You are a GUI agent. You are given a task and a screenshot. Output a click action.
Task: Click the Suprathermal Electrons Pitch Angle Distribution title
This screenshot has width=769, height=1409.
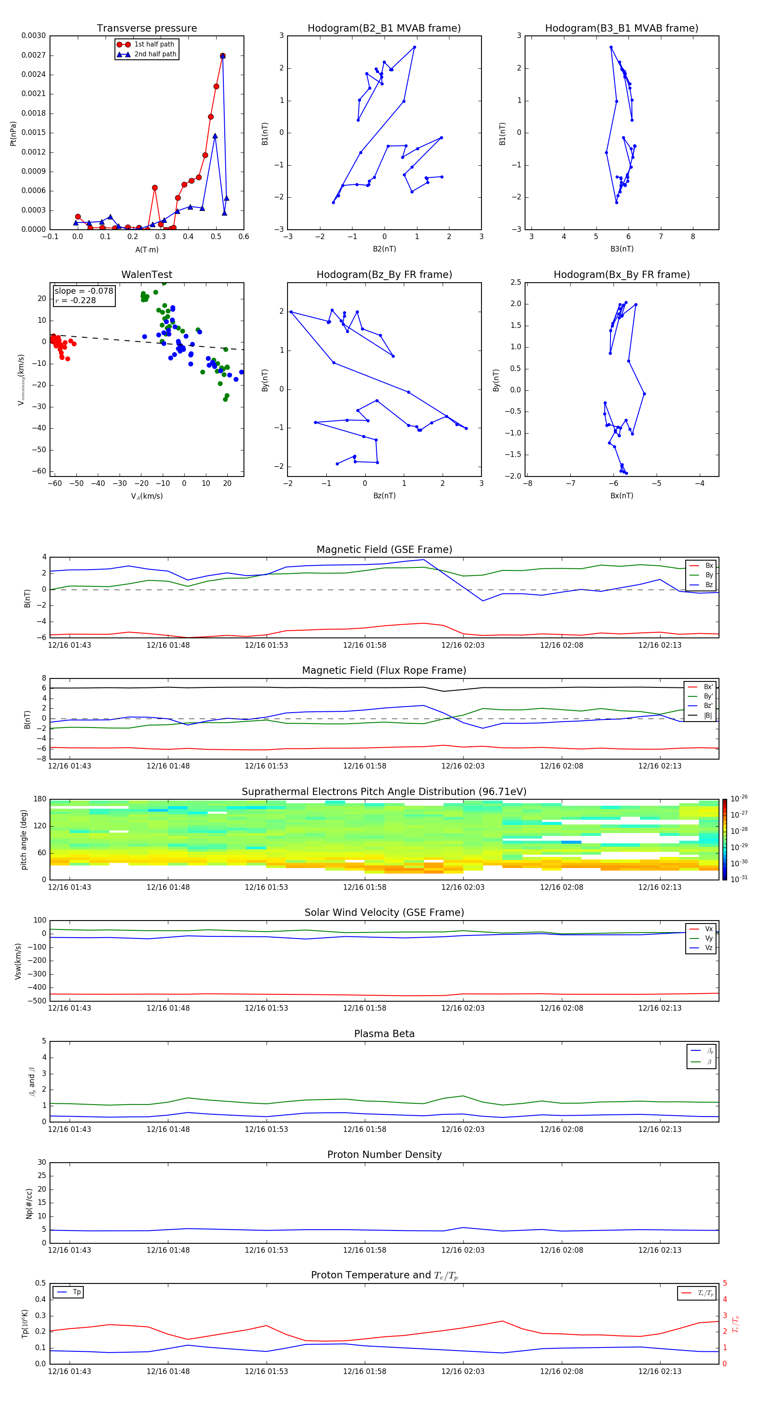coord(384,792)
